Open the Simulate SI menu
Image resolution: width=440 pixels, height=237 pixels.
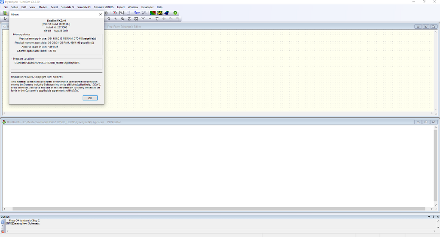(67, 7)
